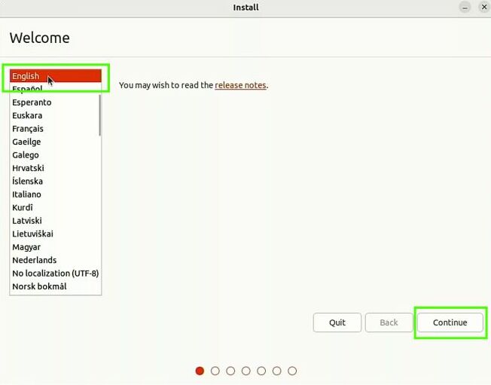The height and width of the screenshot is (385, 491).
Task: Pick Norsk bokmål language
Action: (56, 286)
